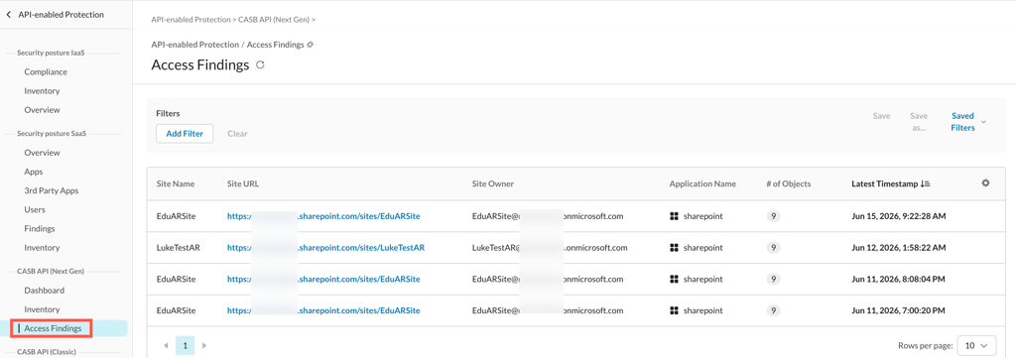The height and width of the screenshot is (358, 1016).
Task: Open table column settings gear icon
Action: [985, 183]
